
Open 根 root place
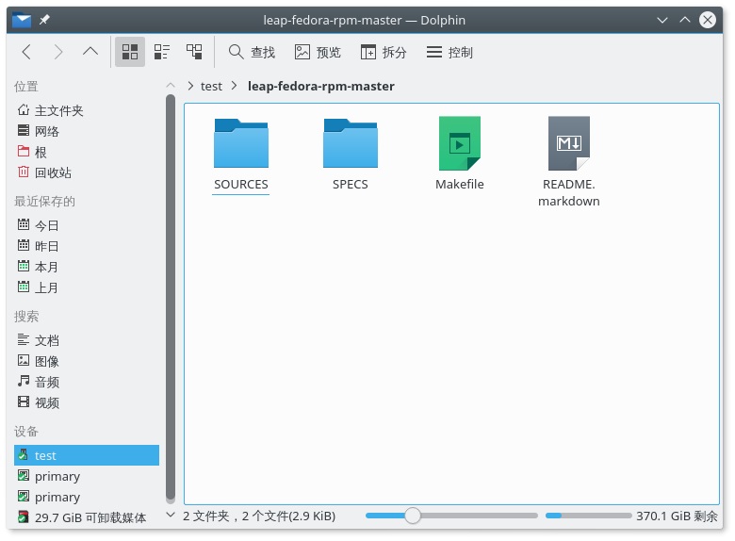[x=87, y=152]
